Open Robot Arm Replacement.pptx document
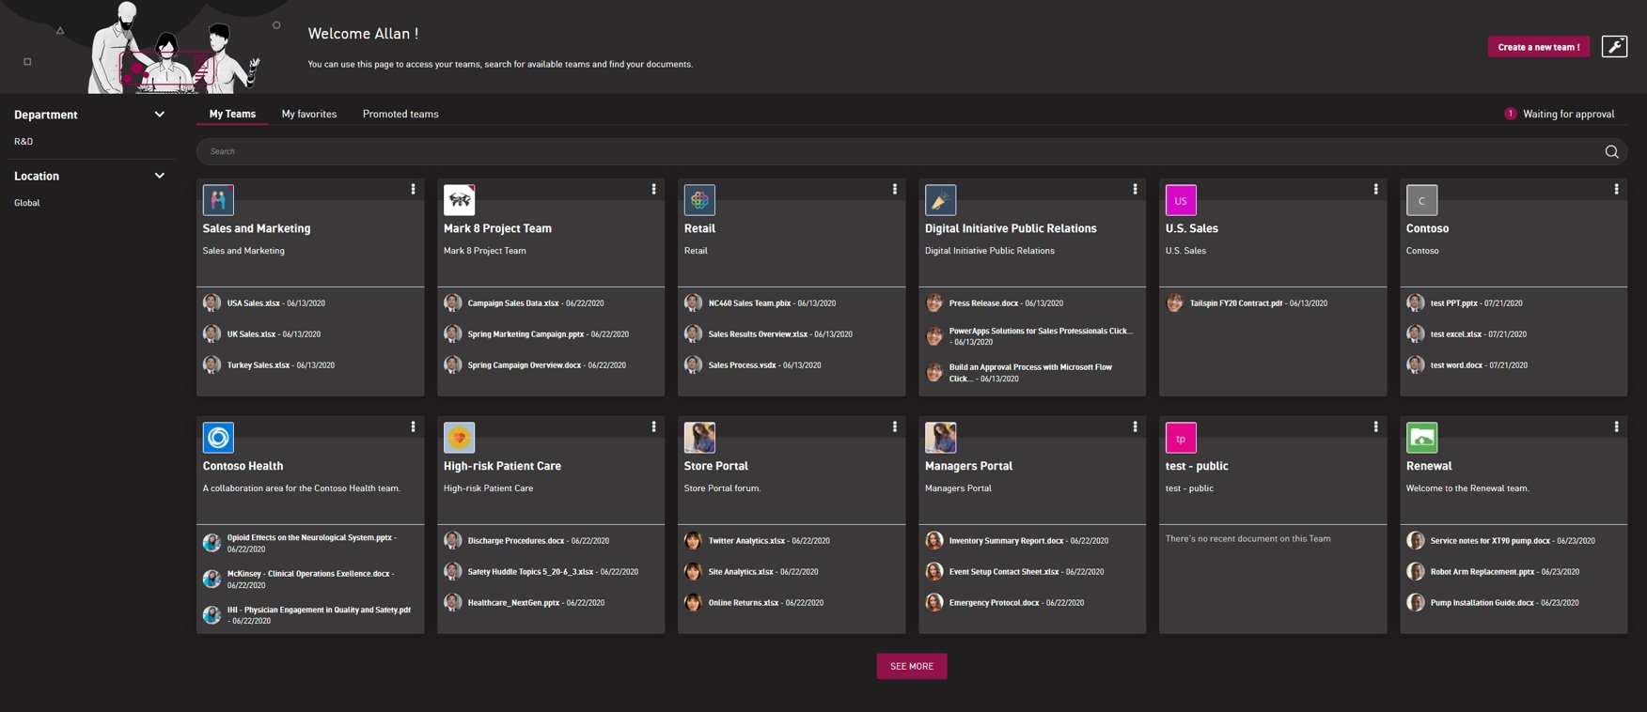 pyautogui.click(x=1482, y=572)
